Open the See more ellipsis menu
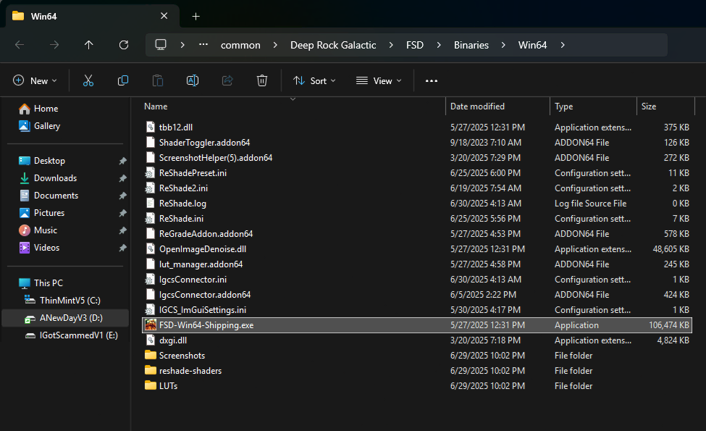 point(432,80)
